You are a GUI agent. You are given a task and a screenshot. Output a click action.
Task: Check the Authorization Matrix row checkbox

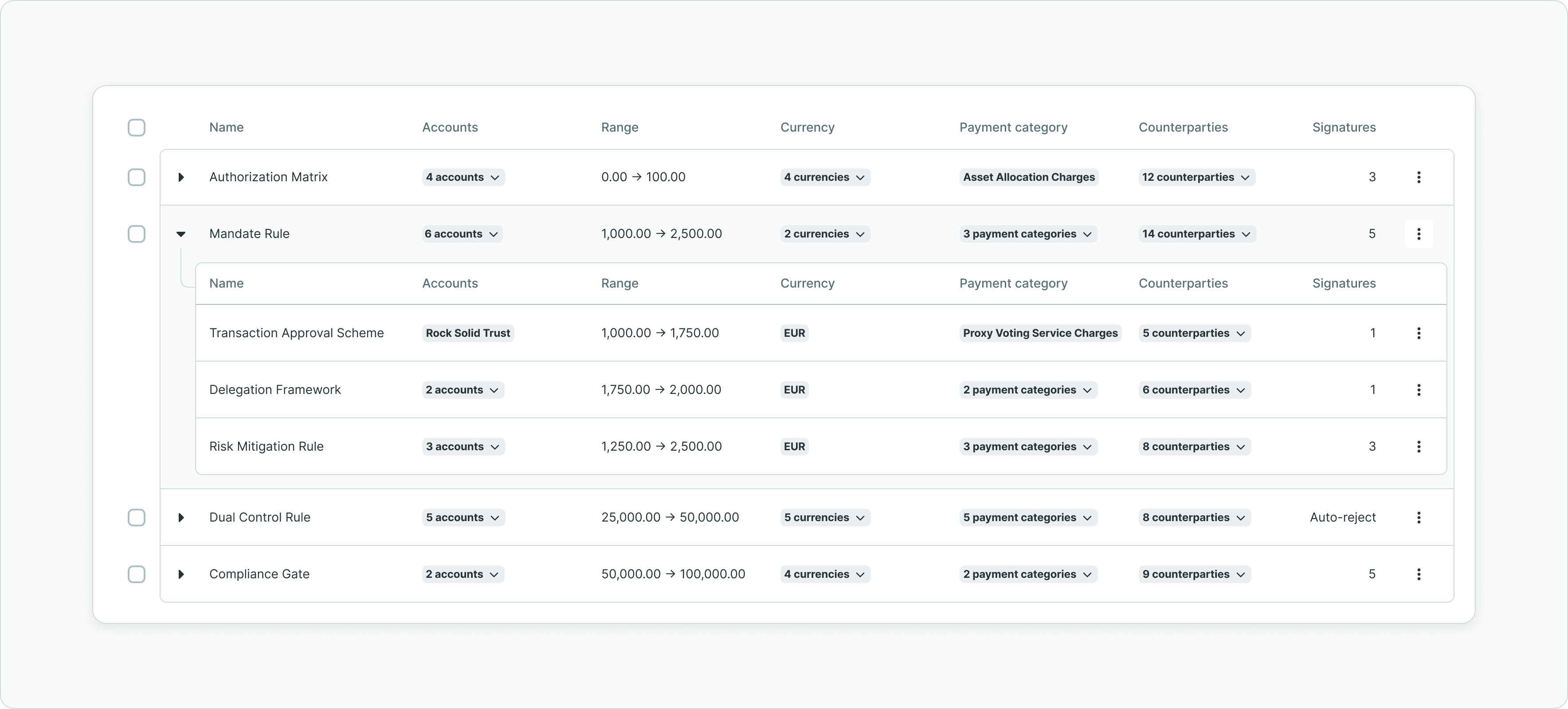coord(136,177)
